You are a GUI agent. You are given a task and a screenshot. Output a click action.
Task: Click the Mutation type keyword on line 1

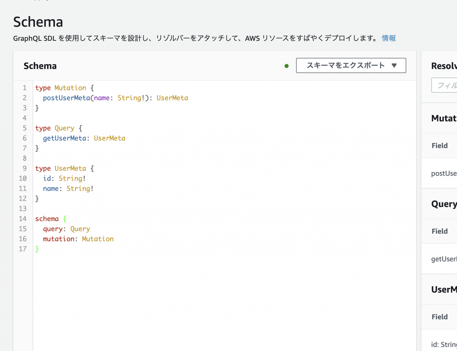point(70,88)
